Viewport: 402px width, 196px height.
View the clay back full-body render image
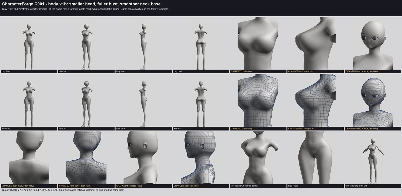[201, 43]
